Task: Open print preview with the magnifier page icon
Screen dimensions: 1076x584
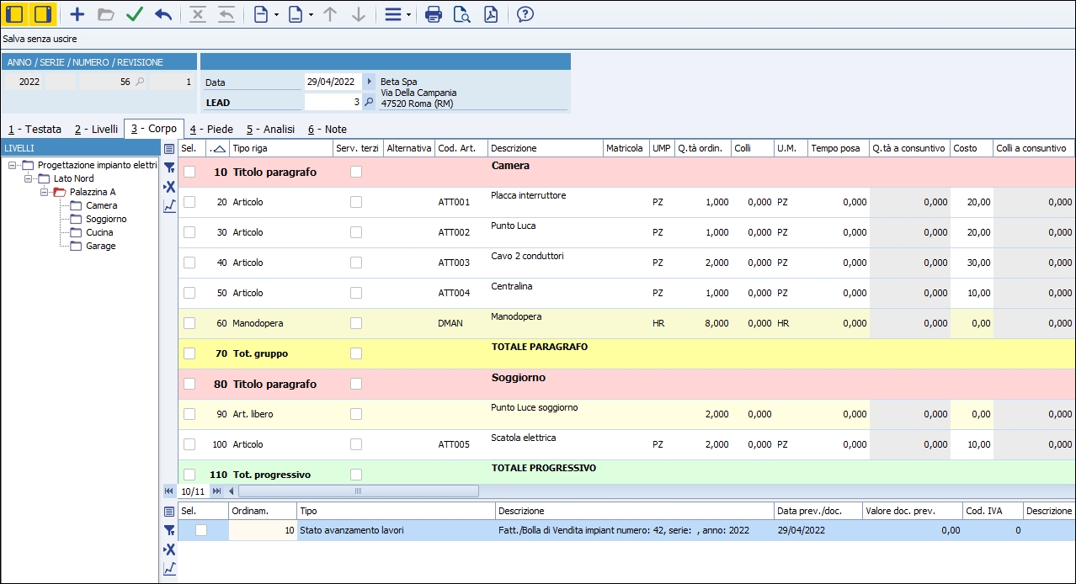Action: (x=461, y=14)
